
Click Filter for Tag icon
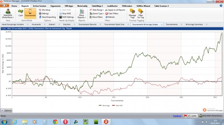click(x=140, y=11)
